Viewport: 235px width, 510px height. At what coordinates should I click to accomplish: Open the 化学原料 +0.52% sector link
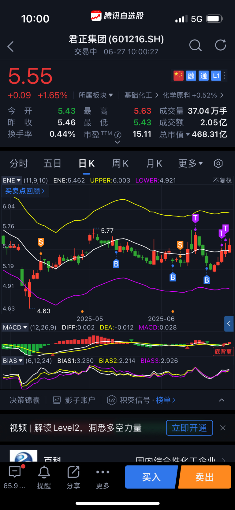click(193, 95)
